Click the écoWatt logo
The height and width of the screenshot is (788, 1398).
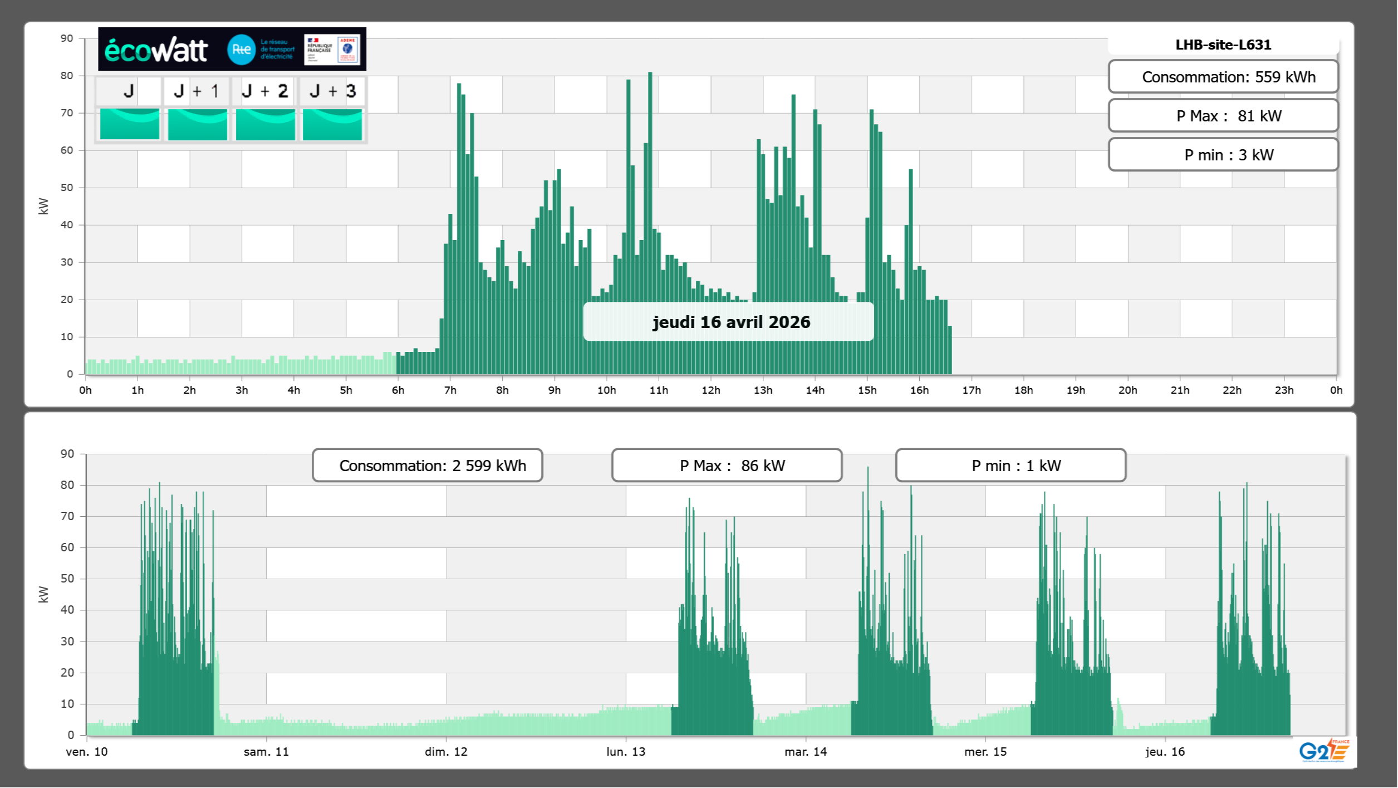tap(156, 50)
